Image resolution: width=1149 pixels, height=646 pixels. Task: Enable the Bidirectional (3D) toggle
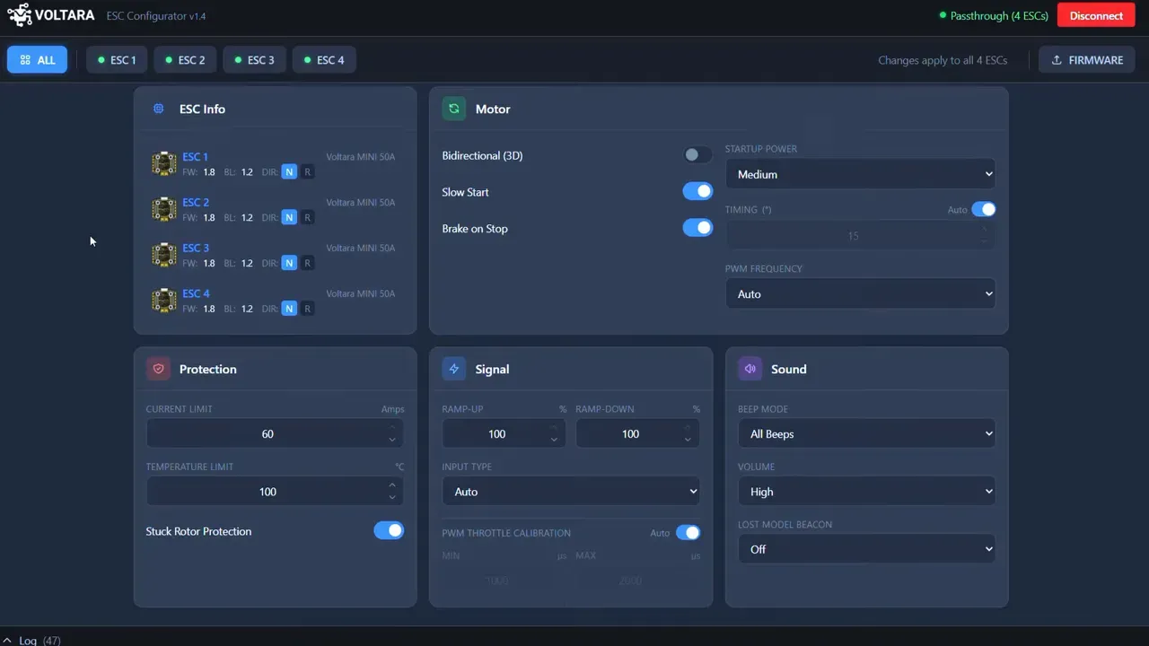[697, 155]
